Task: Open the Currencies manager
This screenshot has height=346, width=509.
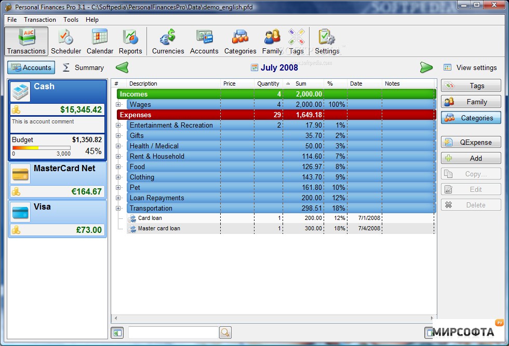Action: pos(168,41)
